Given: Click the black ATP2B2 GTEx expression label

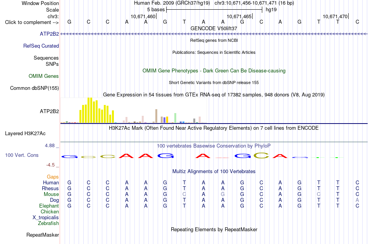Looking at the screenshot, I should pos(49,111).
